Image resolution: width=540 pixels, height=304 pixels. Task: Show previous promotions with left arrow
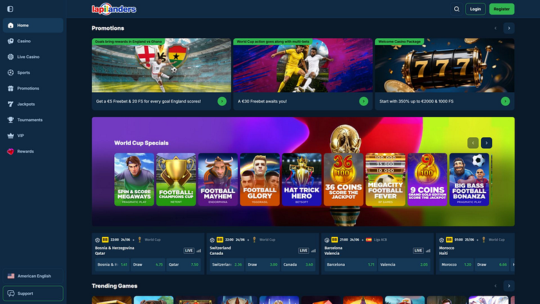[496, 28]
